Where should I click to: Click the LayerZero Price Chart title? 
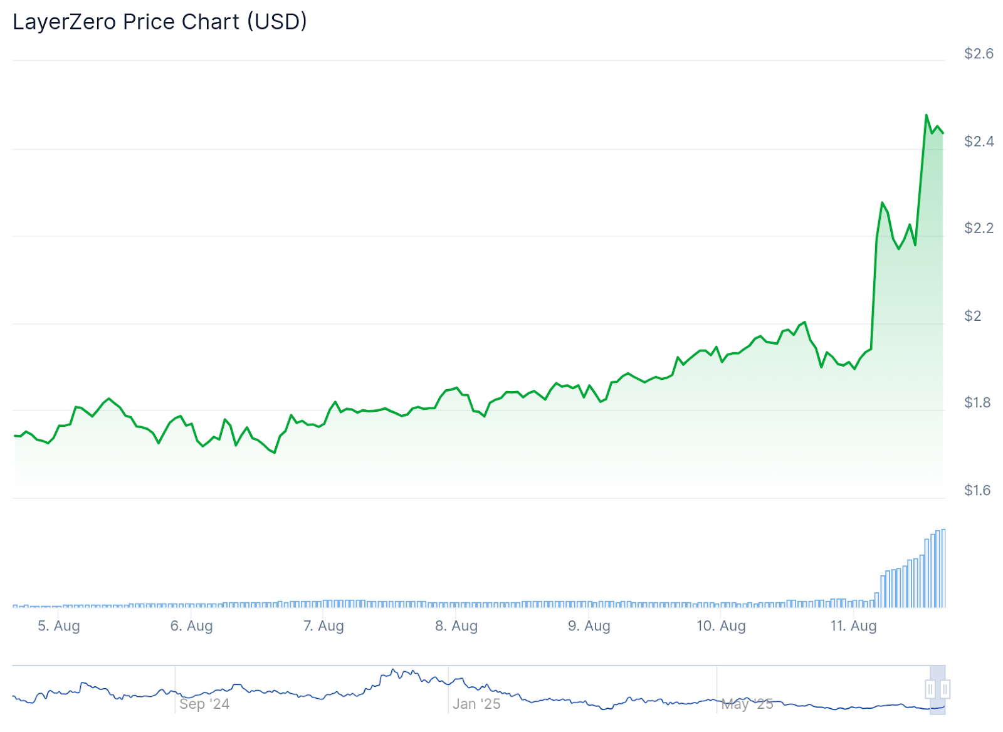coord(160,22)
